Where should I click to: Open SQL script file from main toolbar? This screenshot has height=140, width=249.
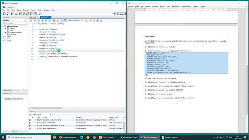point(8,14)
